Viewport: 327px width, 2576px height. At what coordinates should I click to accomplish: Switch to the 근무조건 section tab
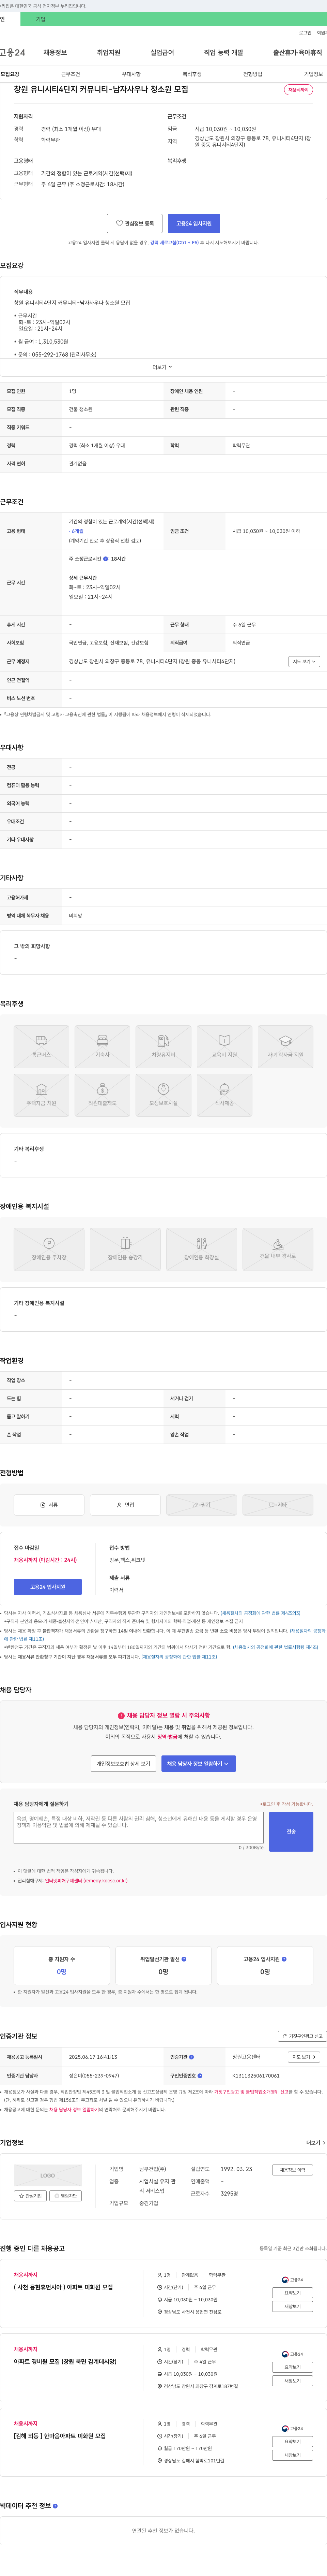pos(71,74)
